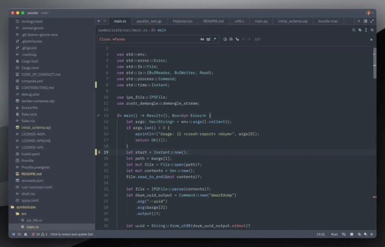
Task: Toggle case-sensitive search in find bar
Action: tap(202, 39)
